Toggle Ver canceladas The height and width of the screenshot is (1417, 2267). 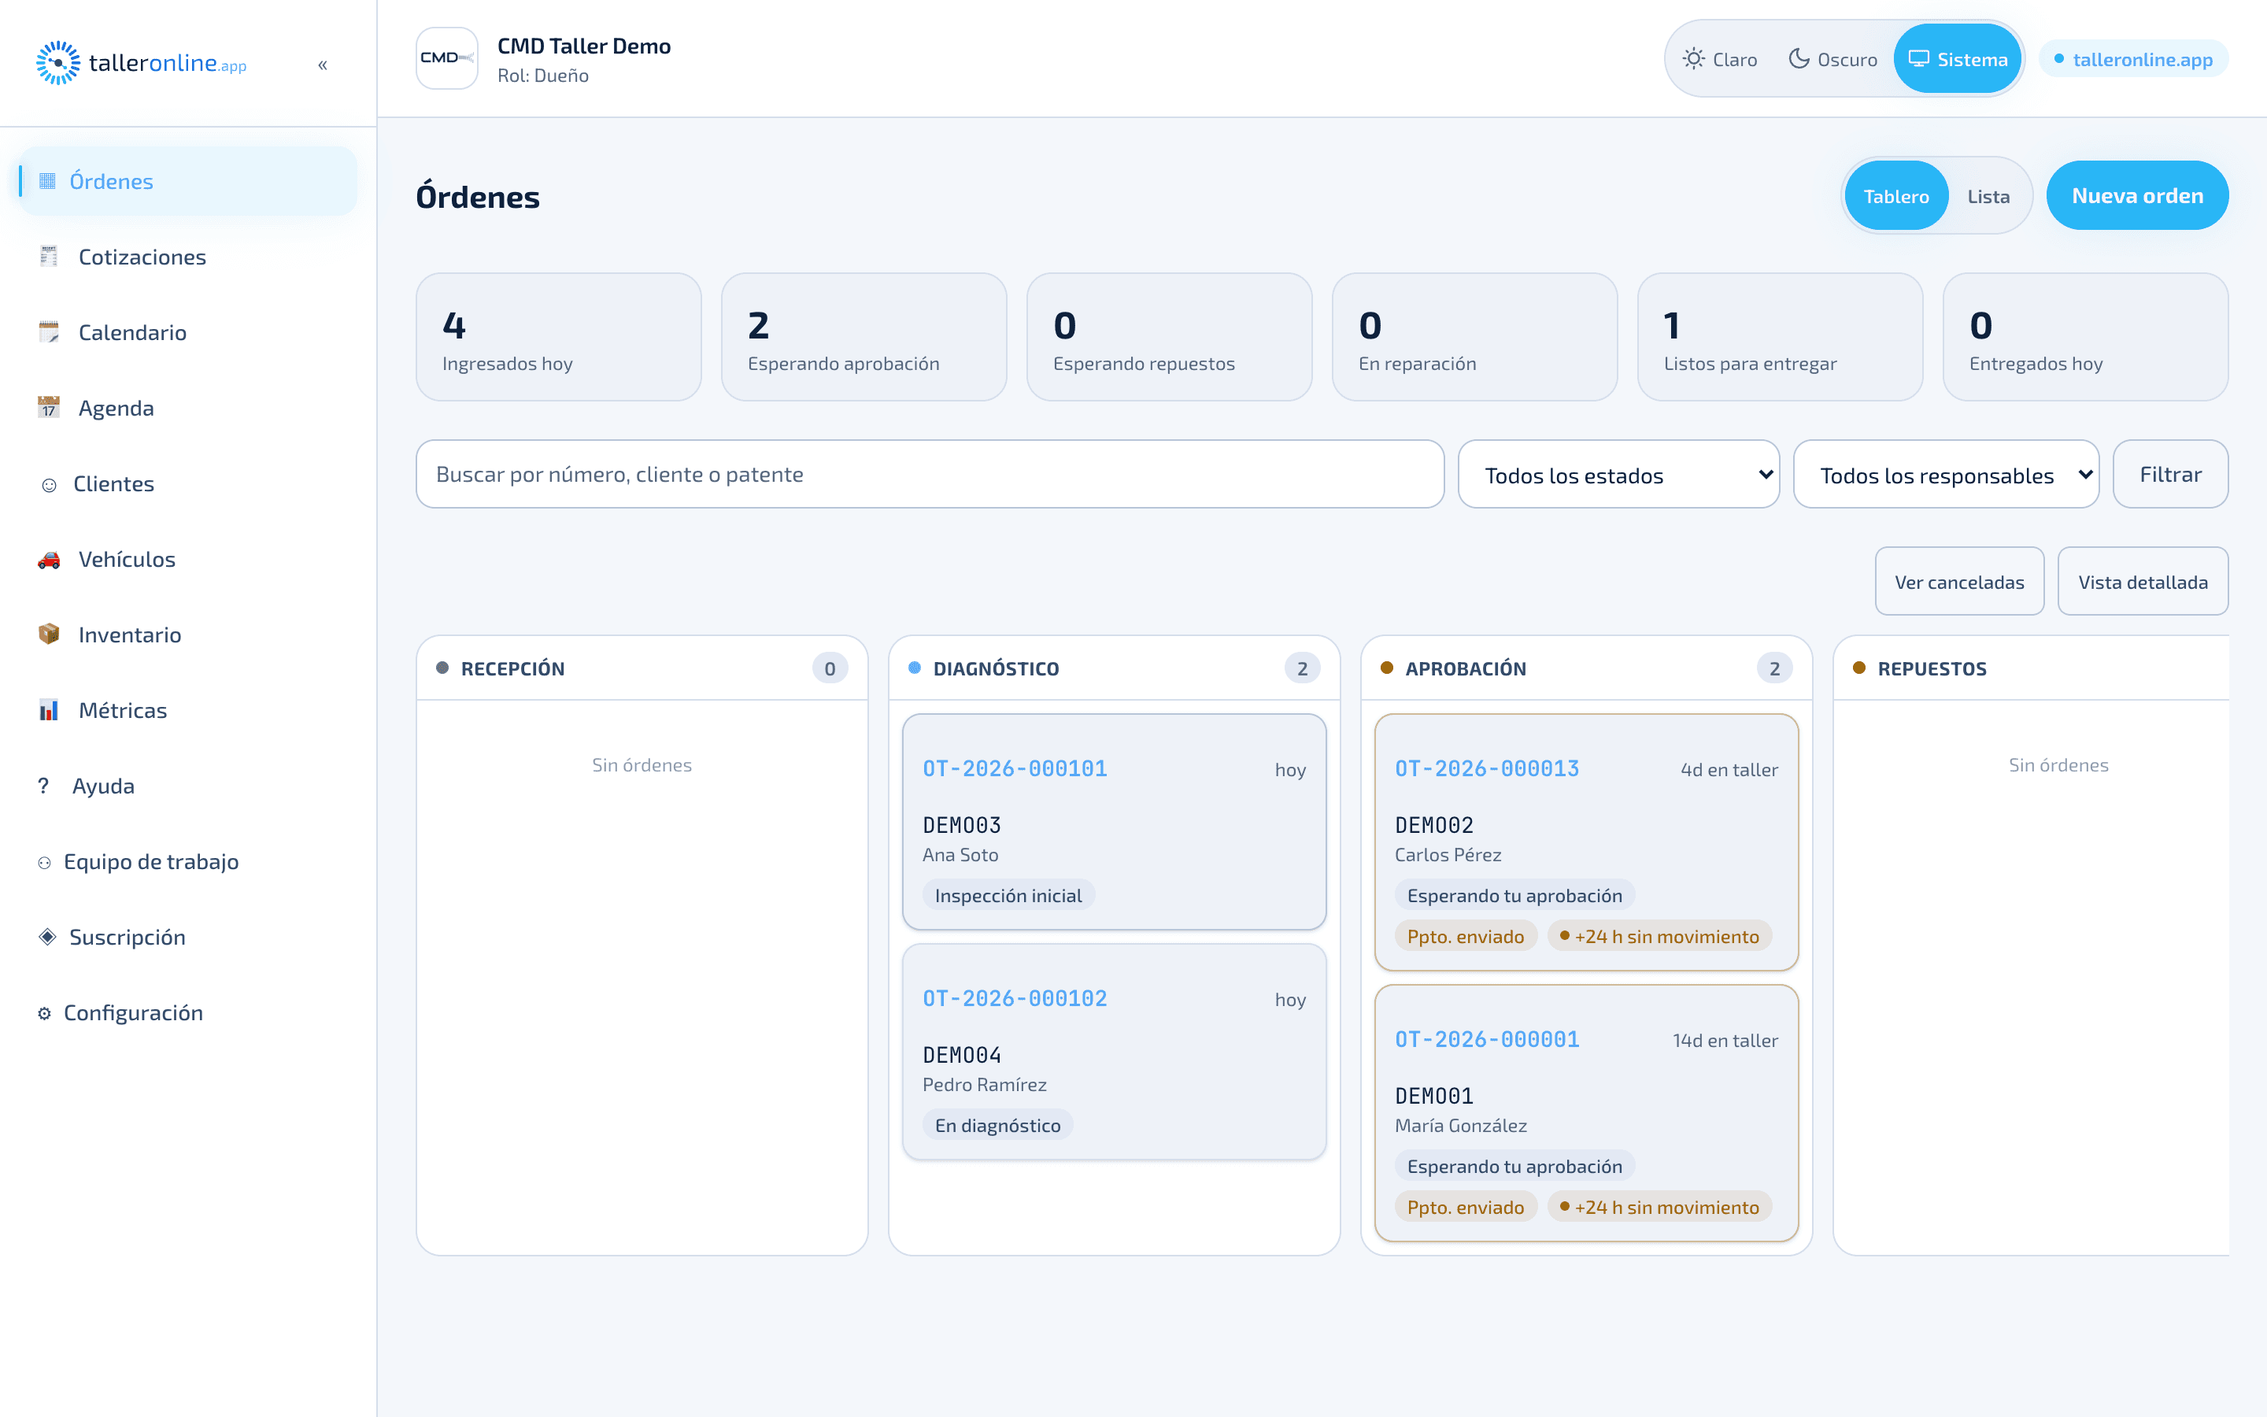[x=1958, y=581]
